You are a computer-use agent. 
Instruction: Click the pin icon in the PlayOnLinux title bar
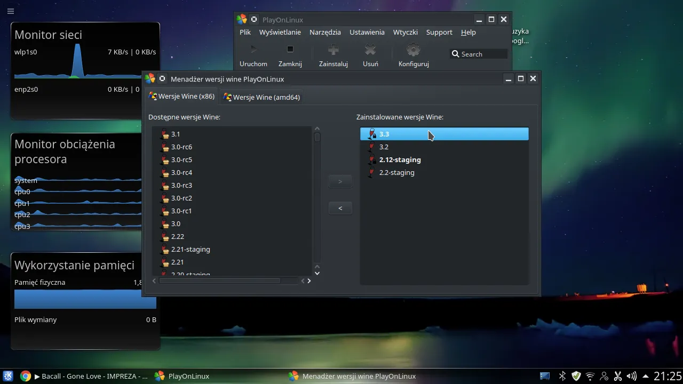click(x=254, y=20)
